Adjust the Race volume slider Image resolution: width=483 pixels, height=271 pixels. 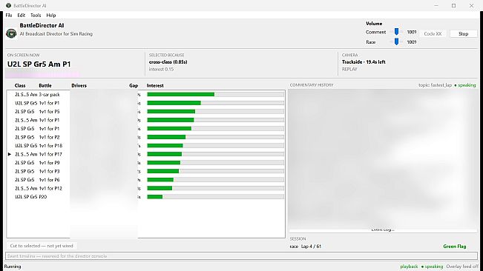[396, 41]
